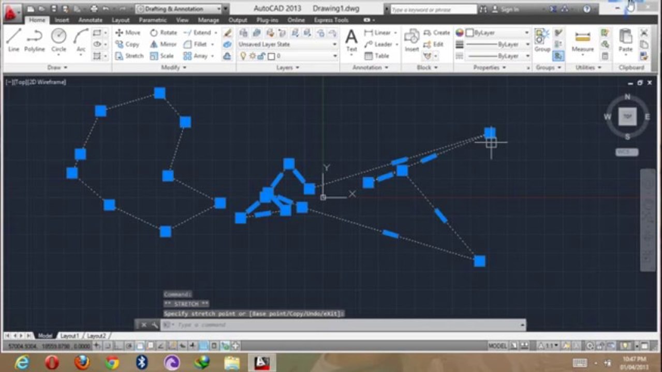Select the Arc tool

[x=81, y=40]
